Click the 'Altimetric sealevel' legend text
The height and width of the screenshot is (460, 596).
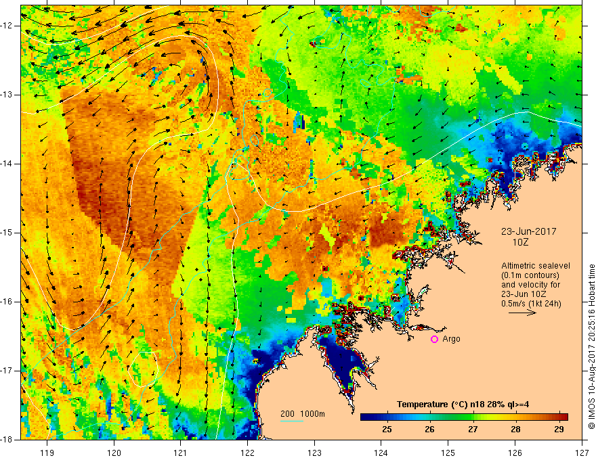tap(536, 266)
